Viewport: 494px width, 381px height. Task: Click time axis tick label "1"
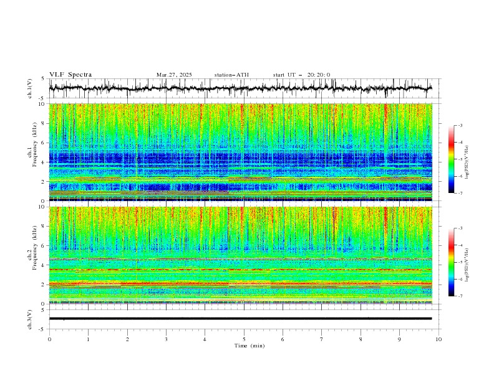(88, 339)
